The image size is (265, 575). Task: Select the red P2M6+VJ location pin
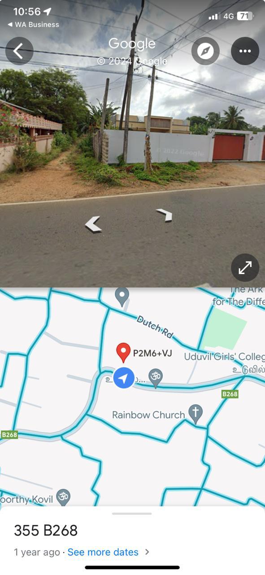[123, 353]
